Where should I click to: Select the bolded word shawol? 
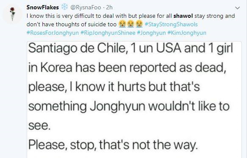click(183, 16)
